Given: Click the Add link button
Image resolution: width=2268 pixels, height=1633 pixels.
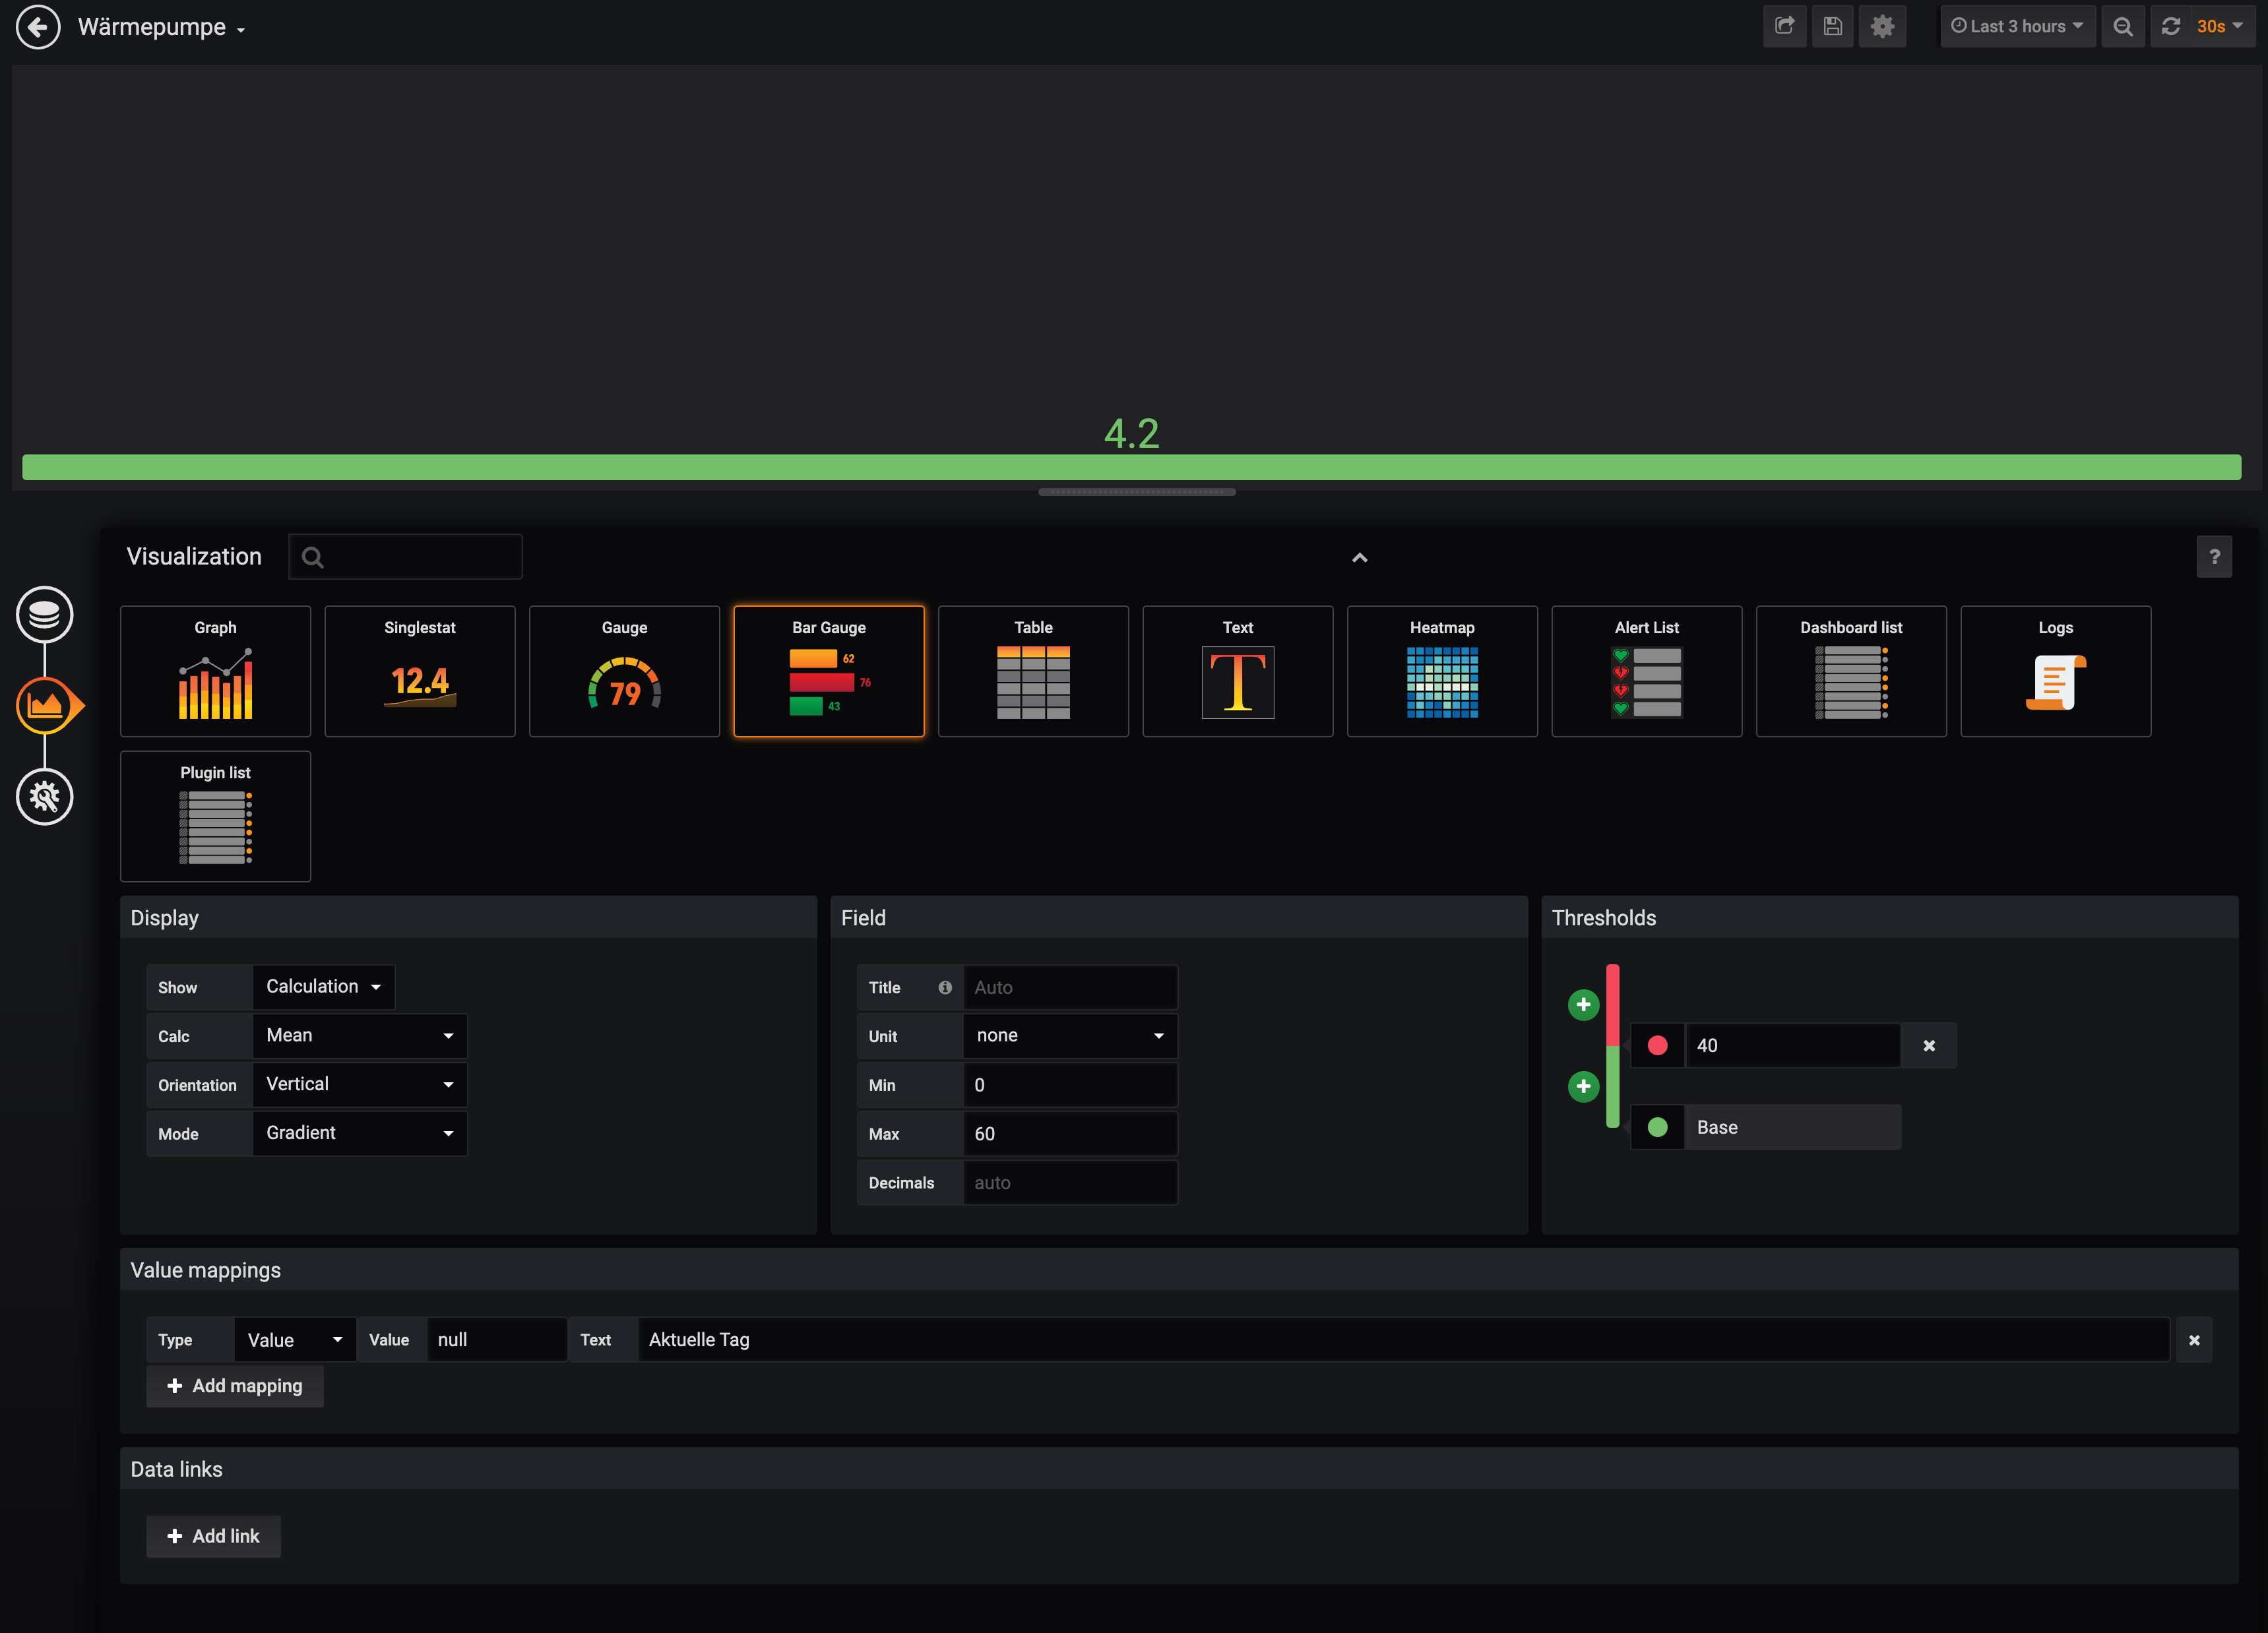Looking at the screenshot, I should pos(213,1536).
